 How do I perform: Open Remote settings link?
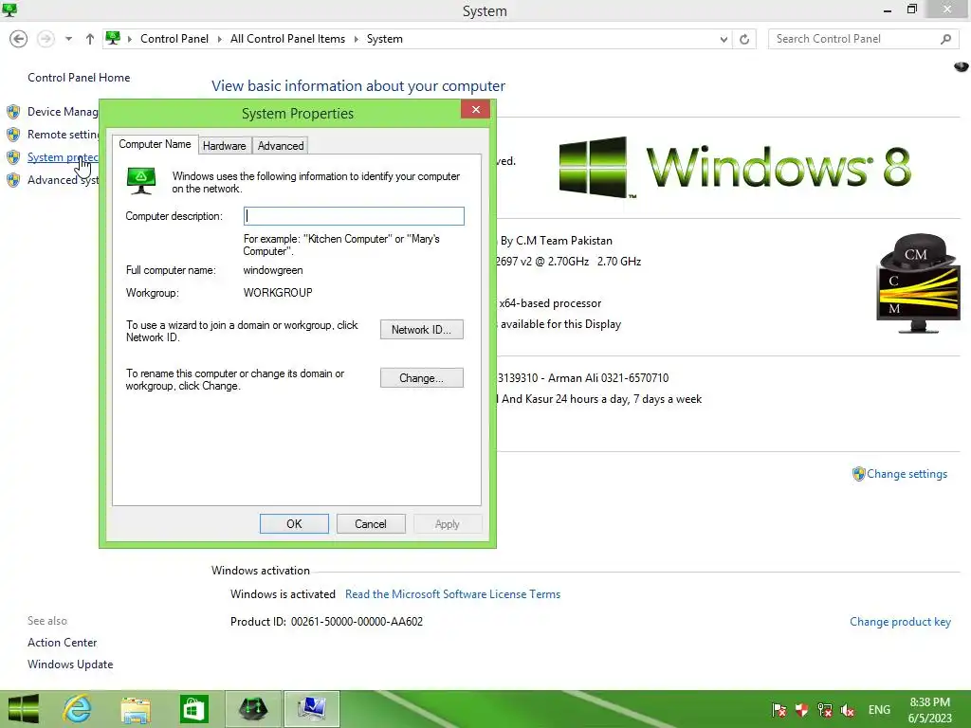click(x=63, y=135)
